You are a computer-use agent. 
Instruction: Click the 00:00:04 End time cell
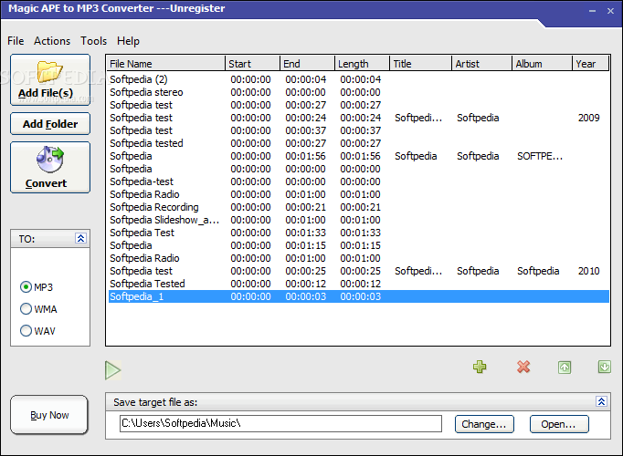(305, 79)
